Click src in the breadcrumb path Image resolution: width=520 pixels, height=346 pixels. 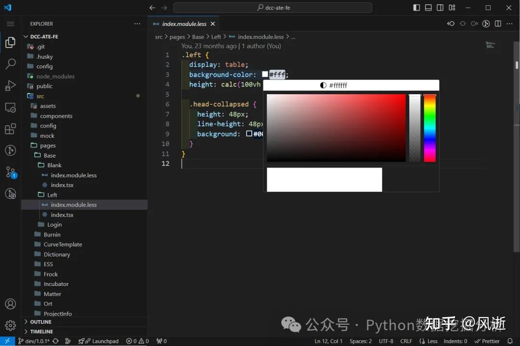pyautogui.click(x=158, y=37)
